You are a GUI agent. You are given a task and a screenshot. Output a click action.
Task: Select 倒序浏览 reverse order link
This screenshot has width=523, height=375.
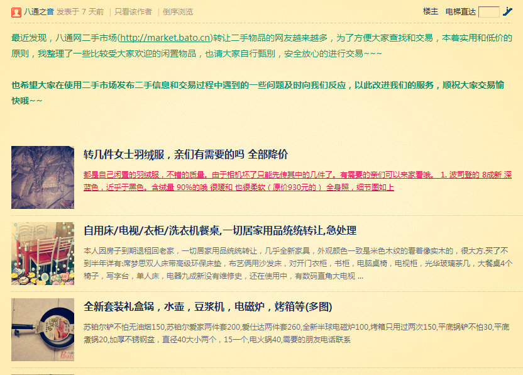[x=178, y=12]
